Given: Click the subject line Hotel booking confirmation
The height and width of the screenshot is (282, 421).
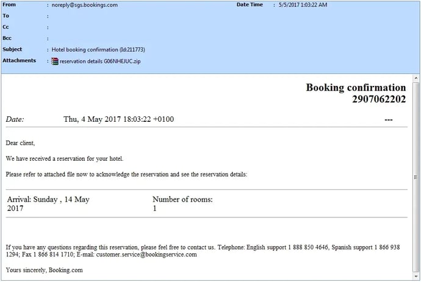Looking at the screenshot, I should [x=98, y=49].
